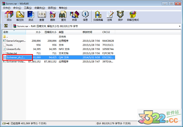Click the date 2015/1/28 7:47
This screenshot has height=127, width=183.
(91, 62)
